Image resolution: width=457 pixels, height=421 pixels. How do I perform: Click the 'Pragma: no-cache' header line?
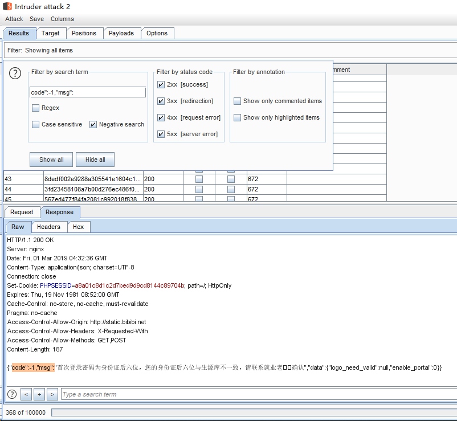32,313
